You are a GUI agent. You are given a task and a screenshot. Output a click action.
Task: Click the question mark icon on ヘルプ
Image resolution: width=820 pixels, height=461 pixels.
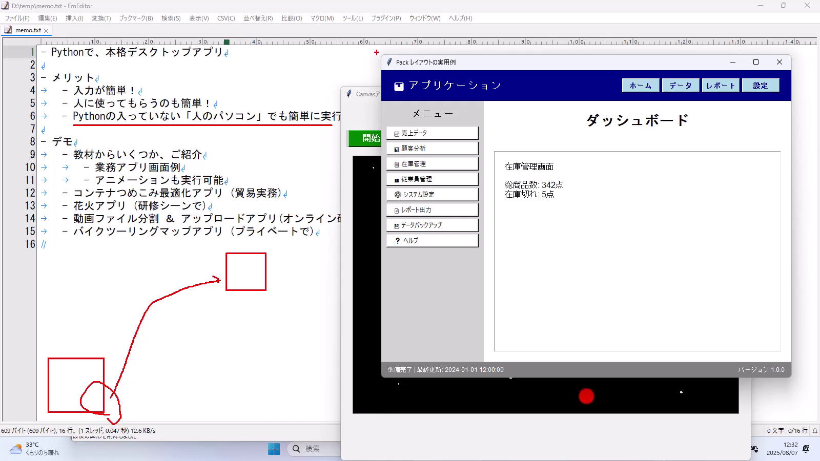point(397,241)
